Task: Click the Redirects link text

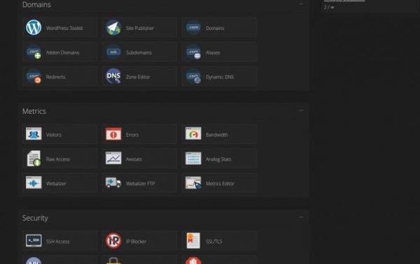Action: [x=55, y=77]
